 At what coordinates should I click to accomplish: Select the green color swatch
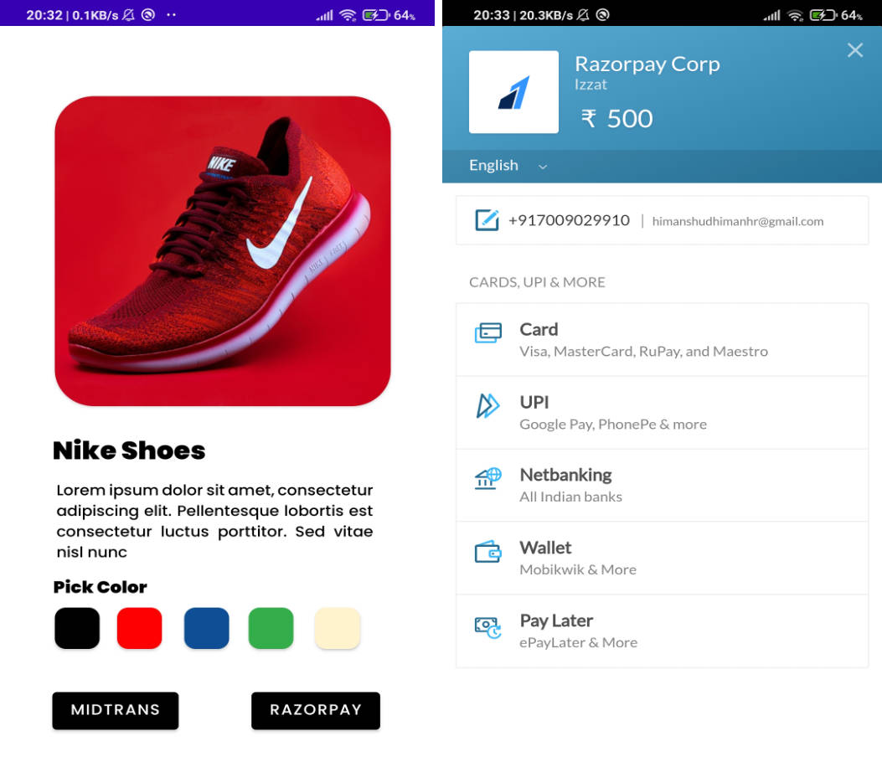click(271, 628)
